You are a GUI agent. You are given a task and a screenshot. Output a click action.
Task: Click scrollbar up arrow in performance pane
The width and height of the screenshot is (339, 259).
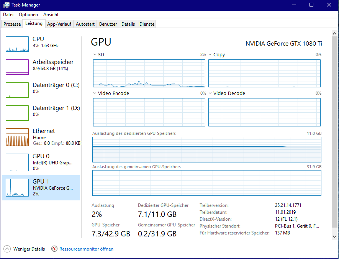334,33
